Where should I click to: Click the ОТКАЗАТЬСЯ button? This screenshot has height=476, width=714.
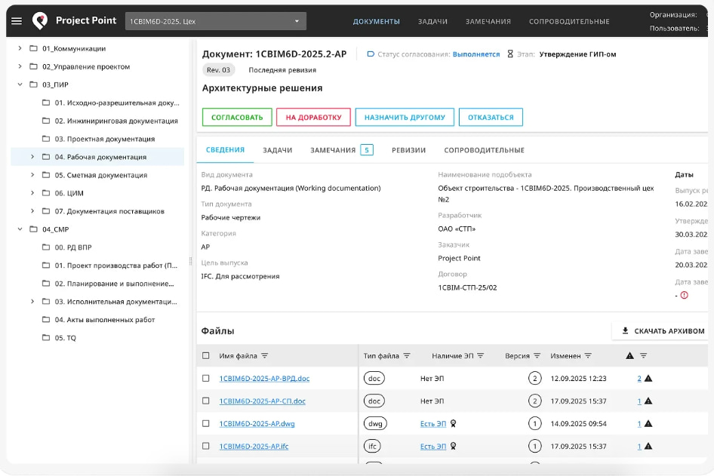(x=491, y=117)
